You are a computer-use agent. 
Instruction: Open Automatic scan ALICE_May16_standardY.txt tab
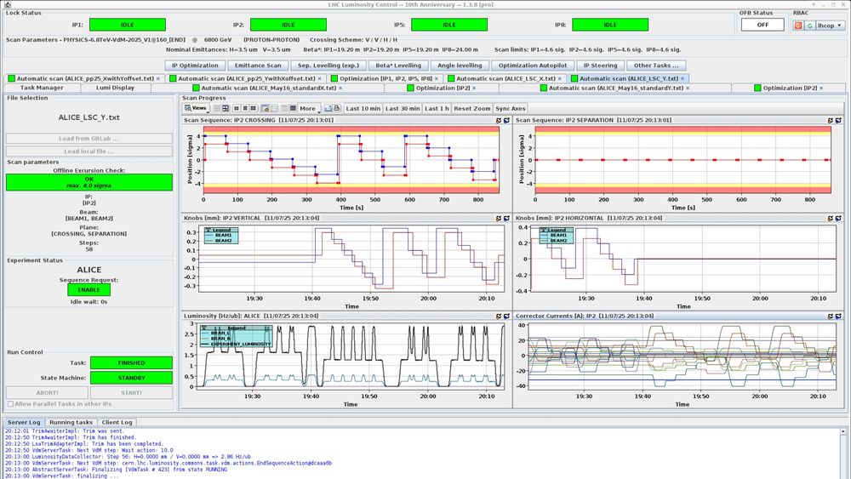coord(615,88)
